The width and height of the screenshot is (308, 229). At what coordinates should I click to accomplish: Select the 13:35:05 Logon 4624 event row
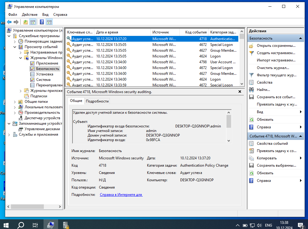pyautogui.click(x=152, y=56)
